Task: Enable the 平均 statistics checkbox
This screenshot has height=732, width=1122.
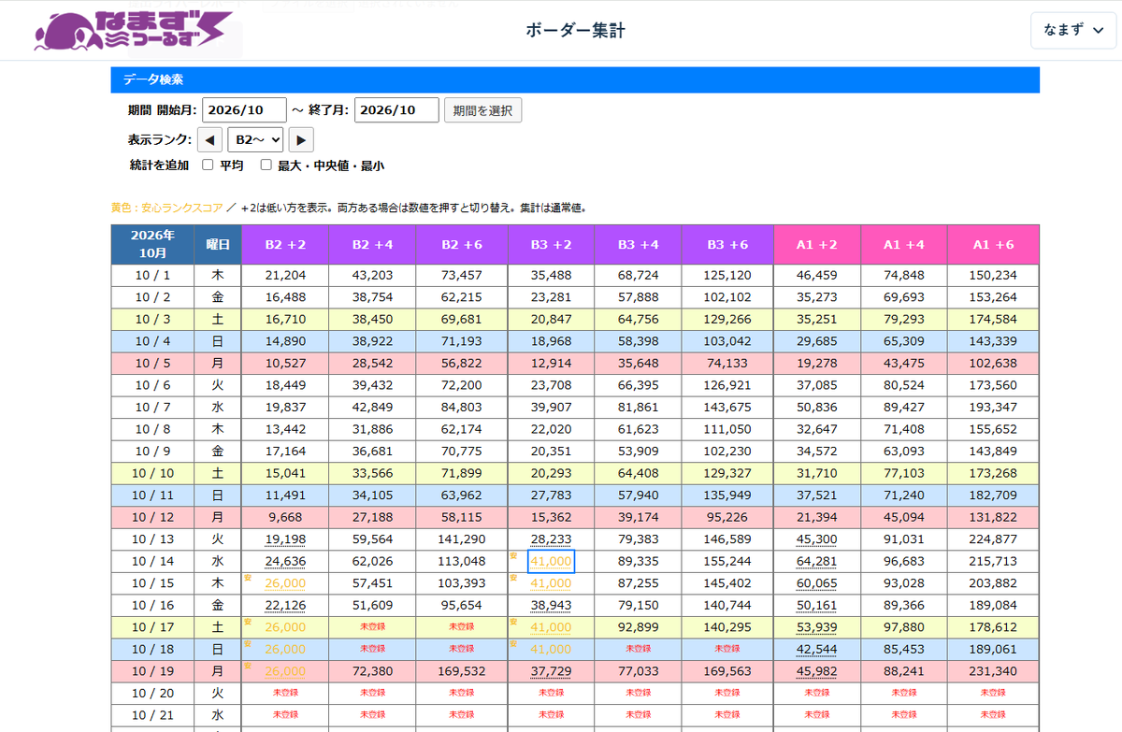Action: coord(208,165)
